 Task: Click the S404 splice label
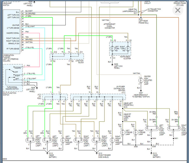coord(154,138)
